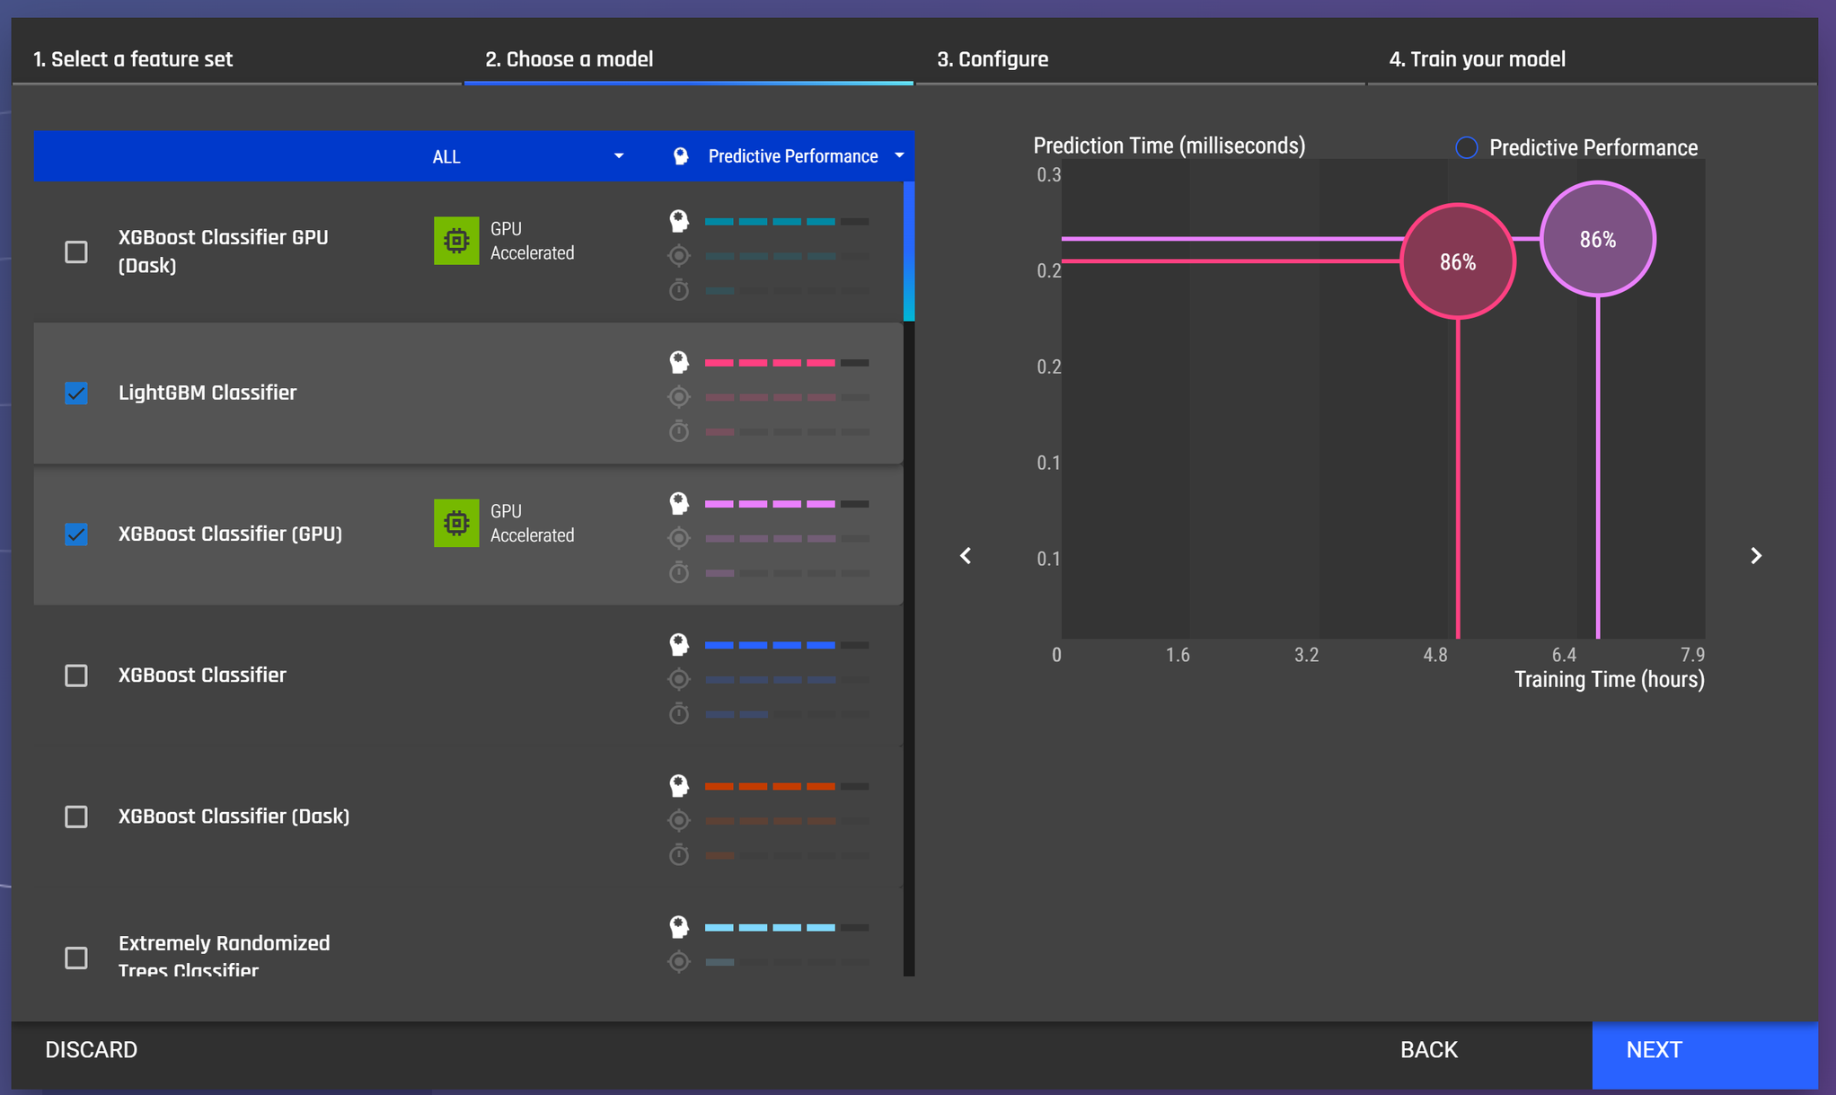Viewport: 1836px width, 1095px height.
Task: Switch to the '3. Configure' step
Action: (993, 59)
